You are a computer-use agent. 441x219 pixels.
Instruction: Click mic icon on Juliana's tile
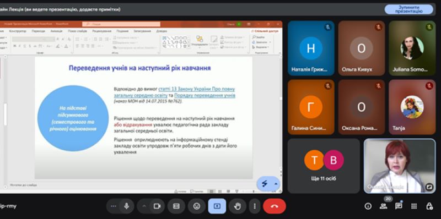click(429, 27)
